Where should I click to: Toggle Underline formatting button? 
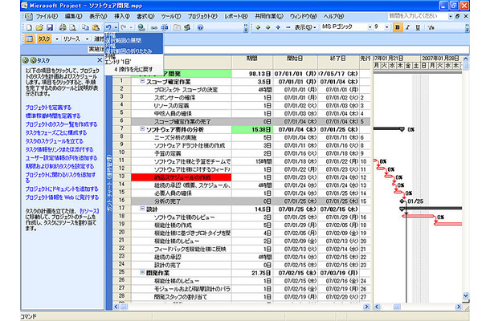[418, 27]
